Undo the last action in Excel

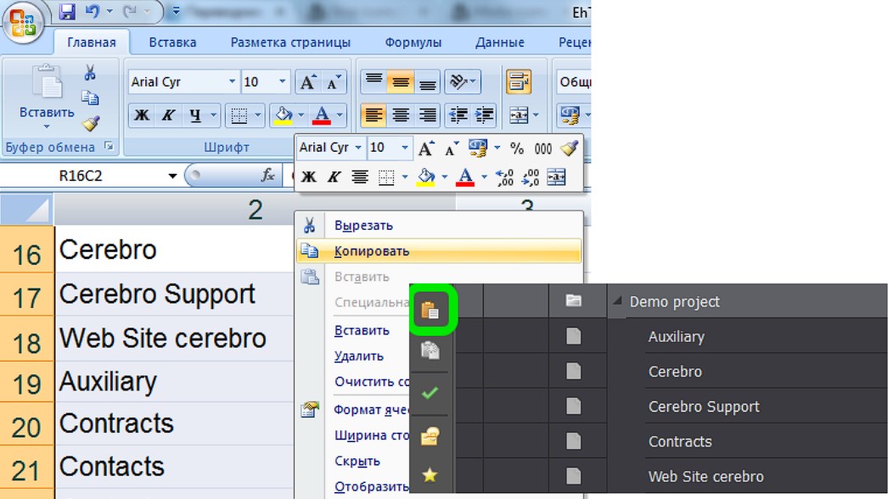(93, 11)
